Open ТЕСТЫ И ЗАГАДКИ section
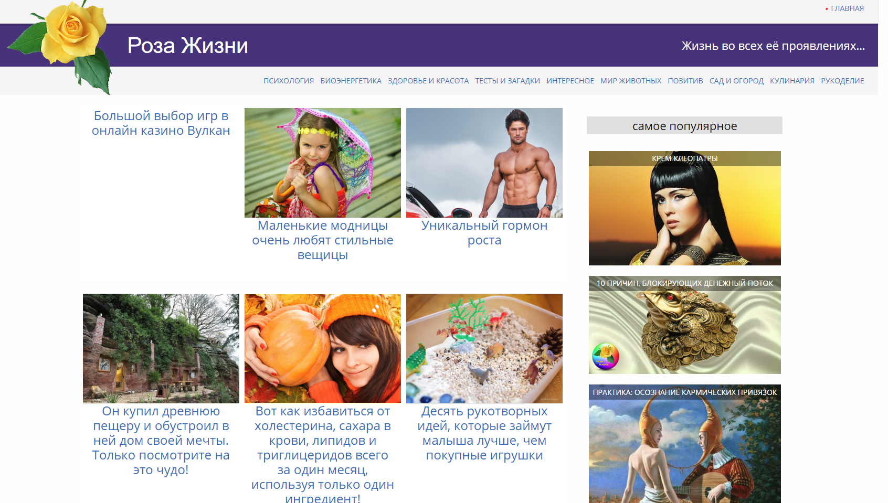Screen dimensions: 888x503 click(x=508, y=81)
